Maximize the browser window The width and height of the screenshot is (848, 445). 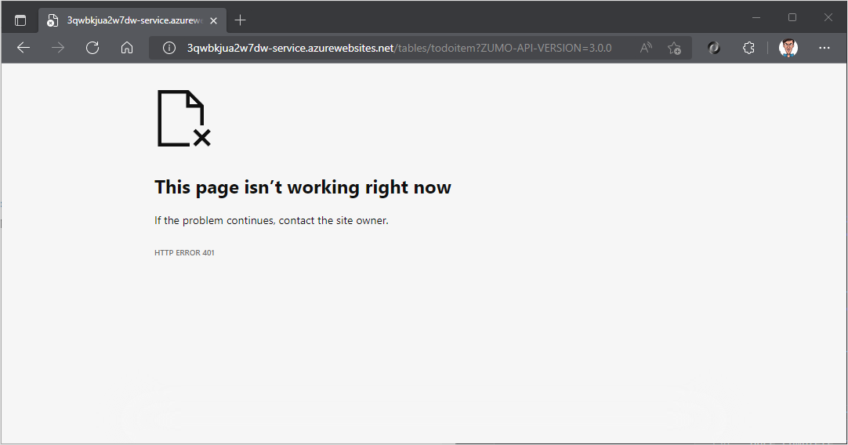pyautogui.click(x=792, y=18)
